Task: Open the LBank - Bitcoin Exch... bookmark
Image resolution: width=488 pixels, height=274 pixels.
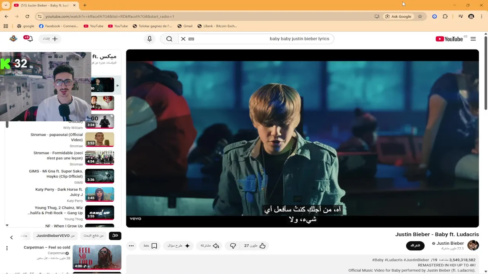Action: pyautogui.click(x=217, y=26)
